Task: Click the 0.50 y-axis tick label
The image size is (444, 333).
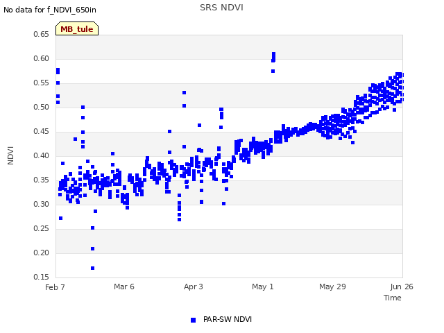Action: point(41,107)
